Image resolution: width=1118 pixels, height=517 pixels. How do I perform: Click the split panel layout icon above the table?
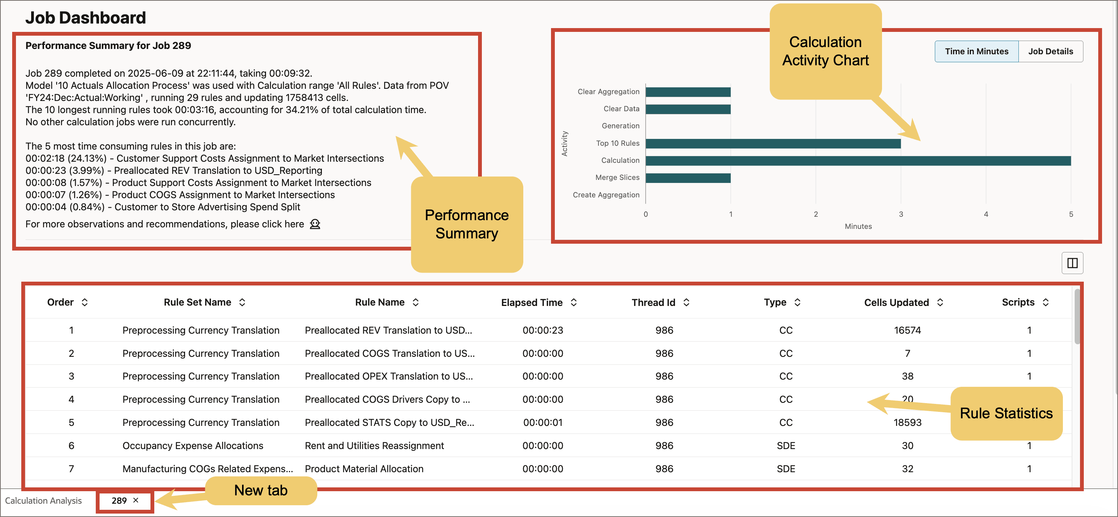[1073, 263]
